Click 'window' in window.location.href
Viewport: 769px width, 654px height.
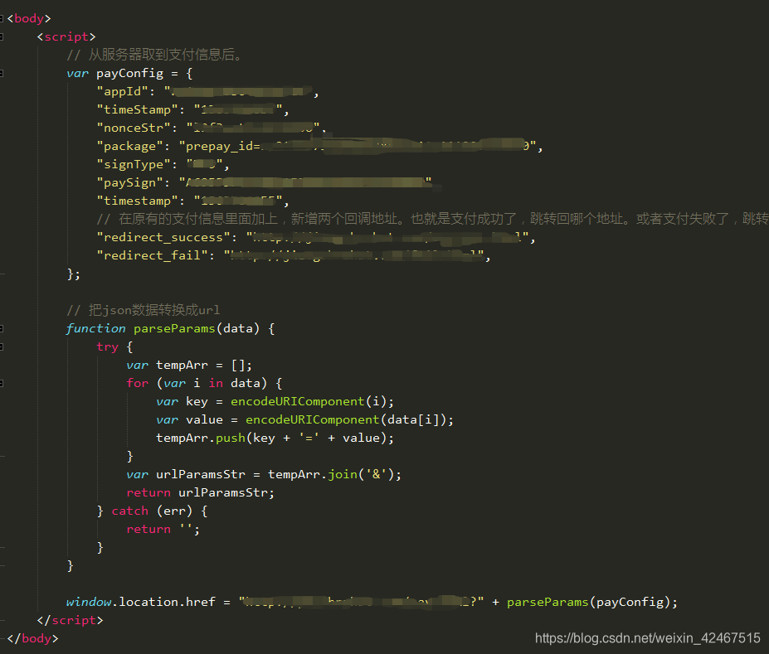[89, 602]
